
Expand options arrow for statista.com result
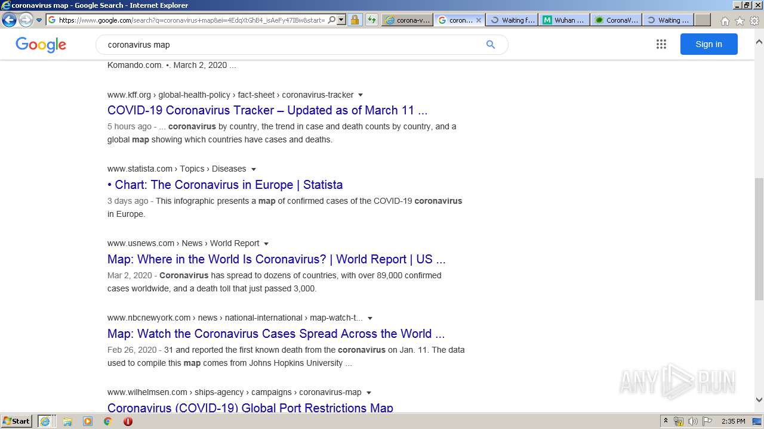click(254, 169)
